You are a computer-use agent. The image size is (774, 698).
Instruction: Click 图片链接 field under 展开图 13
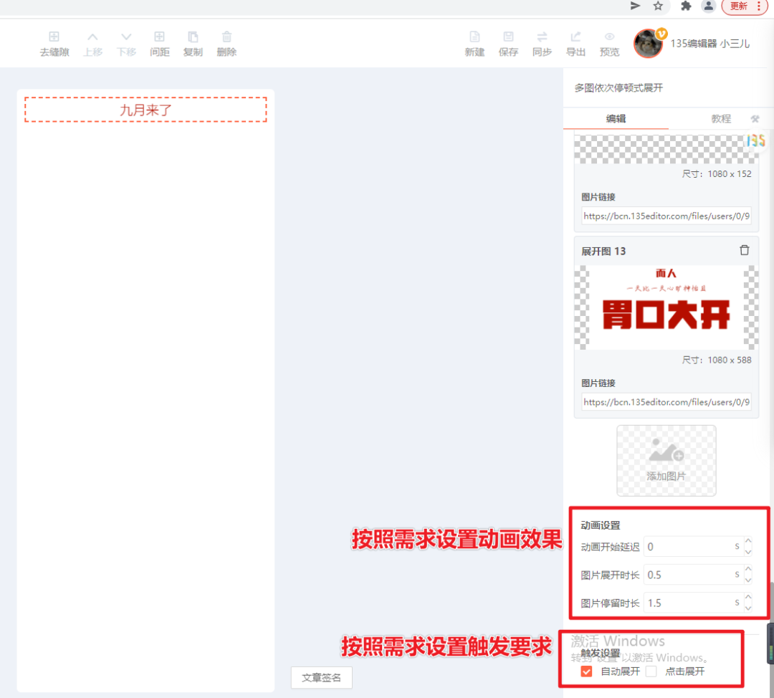666,402
